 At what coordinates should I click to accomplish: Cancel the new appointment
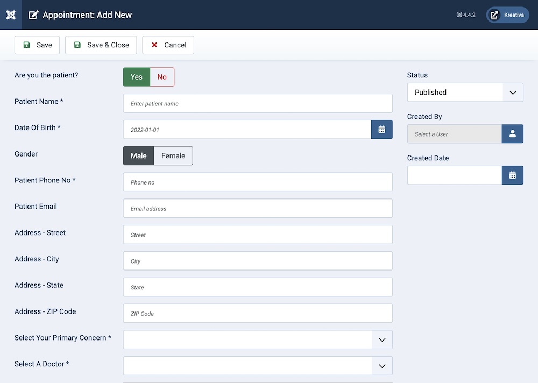click(x=168, y=45)
